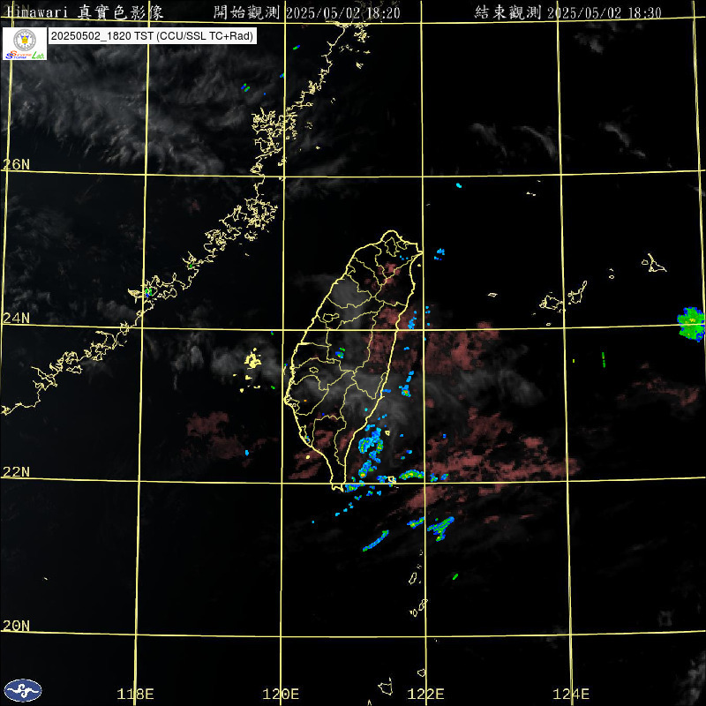
Task: Click the 118E longitude label
Action: pos(135,694)
